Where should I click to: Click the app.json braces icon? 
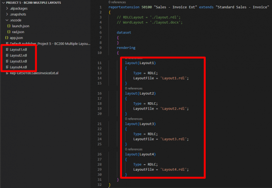click(x=7, y=38)
